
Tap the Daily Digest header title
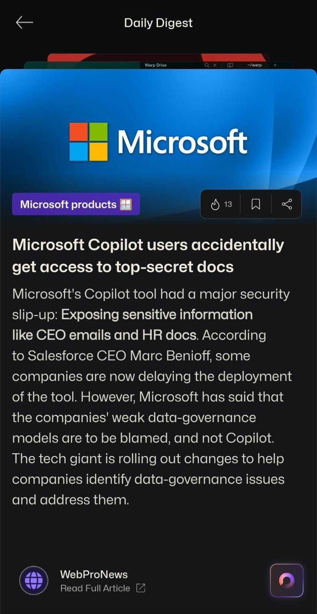pyautogui.click(x=158, y=23)
